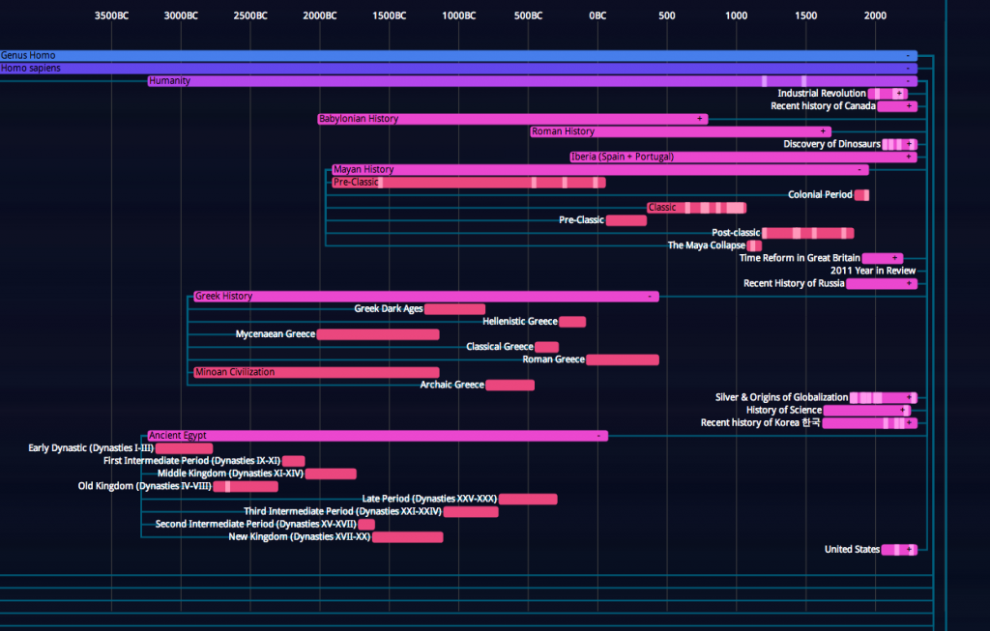Select the Colonial Period bar

[x=861, y=195]
